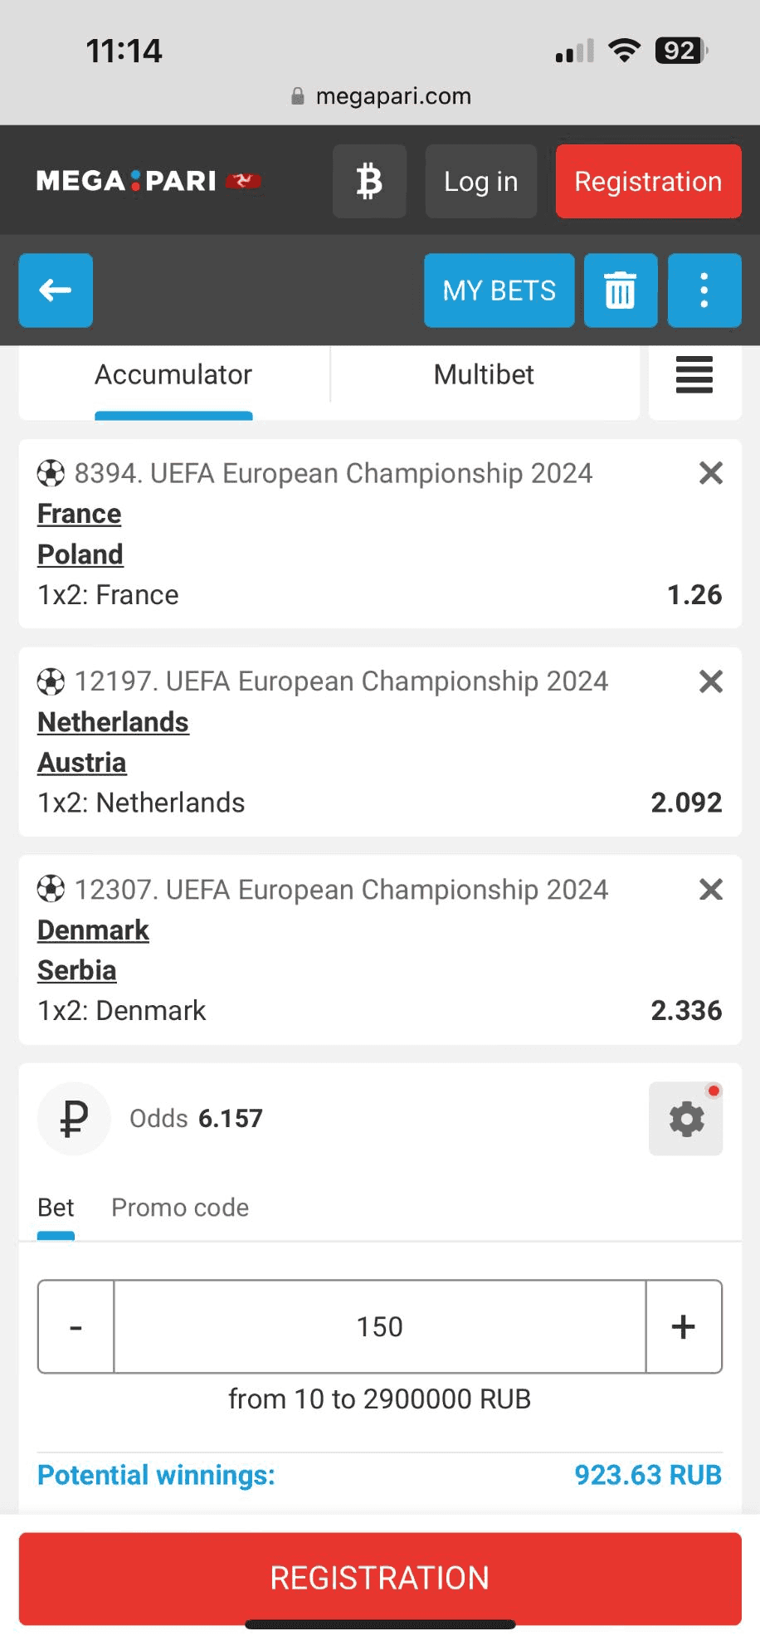Clear bet slip with trash icon
Image resolution: width=760 pixels, height=1645 pixels.
pyautogui.click(x=620, y=290)
